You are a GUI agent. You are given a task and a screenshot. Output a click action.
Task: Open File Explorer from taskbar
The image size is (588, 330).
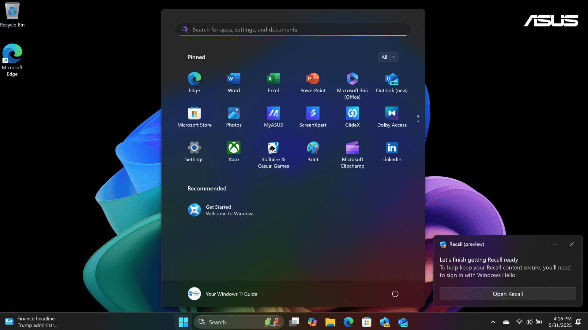pos(330,322)
